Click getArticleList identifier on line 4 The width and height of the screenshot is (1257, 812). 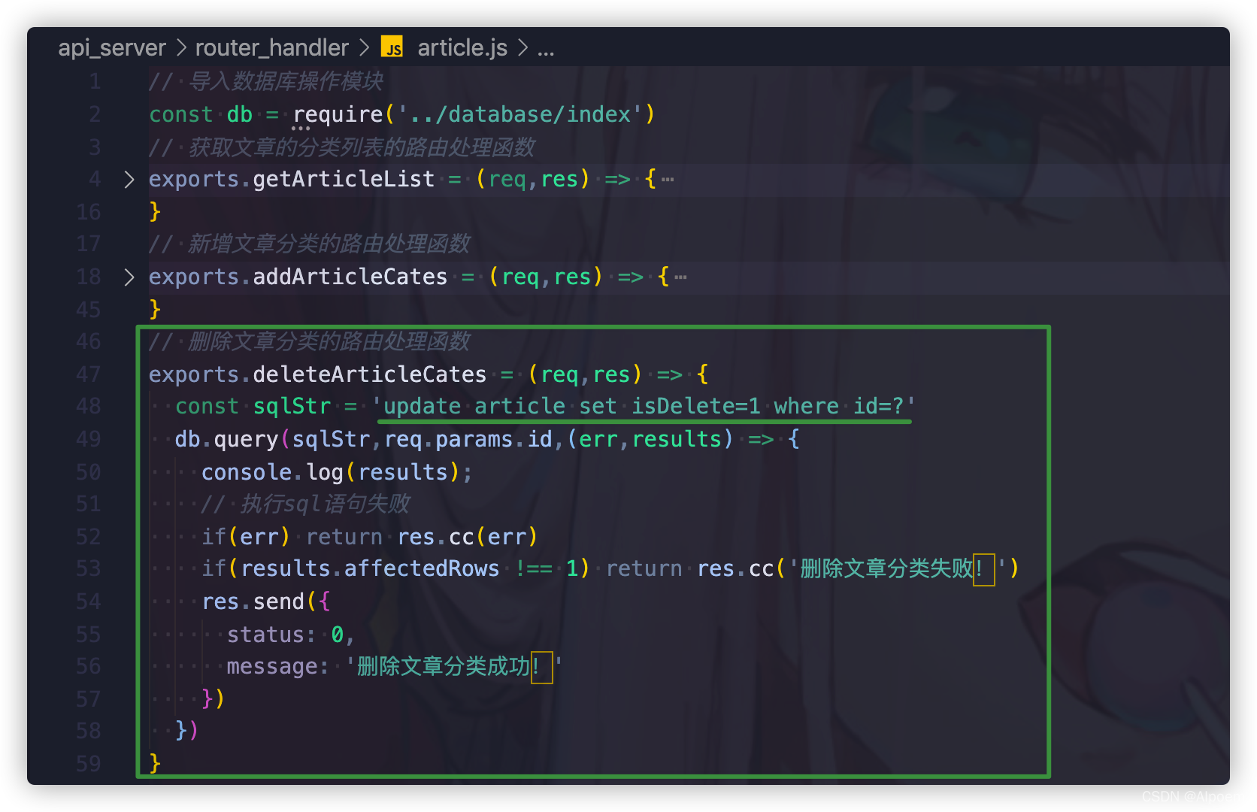tap(344, 179)
